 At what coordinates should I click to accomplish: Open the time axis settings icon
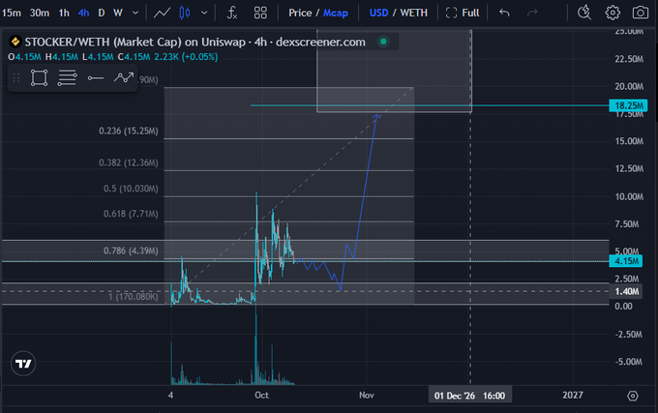point(633,396)
